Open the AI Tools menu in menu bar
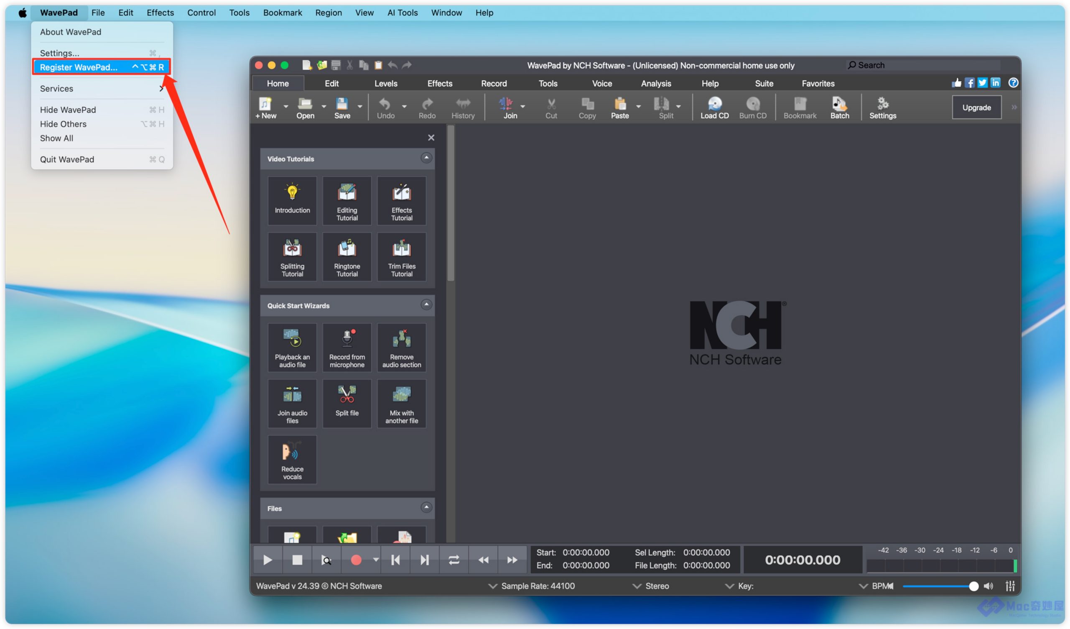Image resolution: width=1070 pixels, height=629 pixels. click(x=402, y=13)
